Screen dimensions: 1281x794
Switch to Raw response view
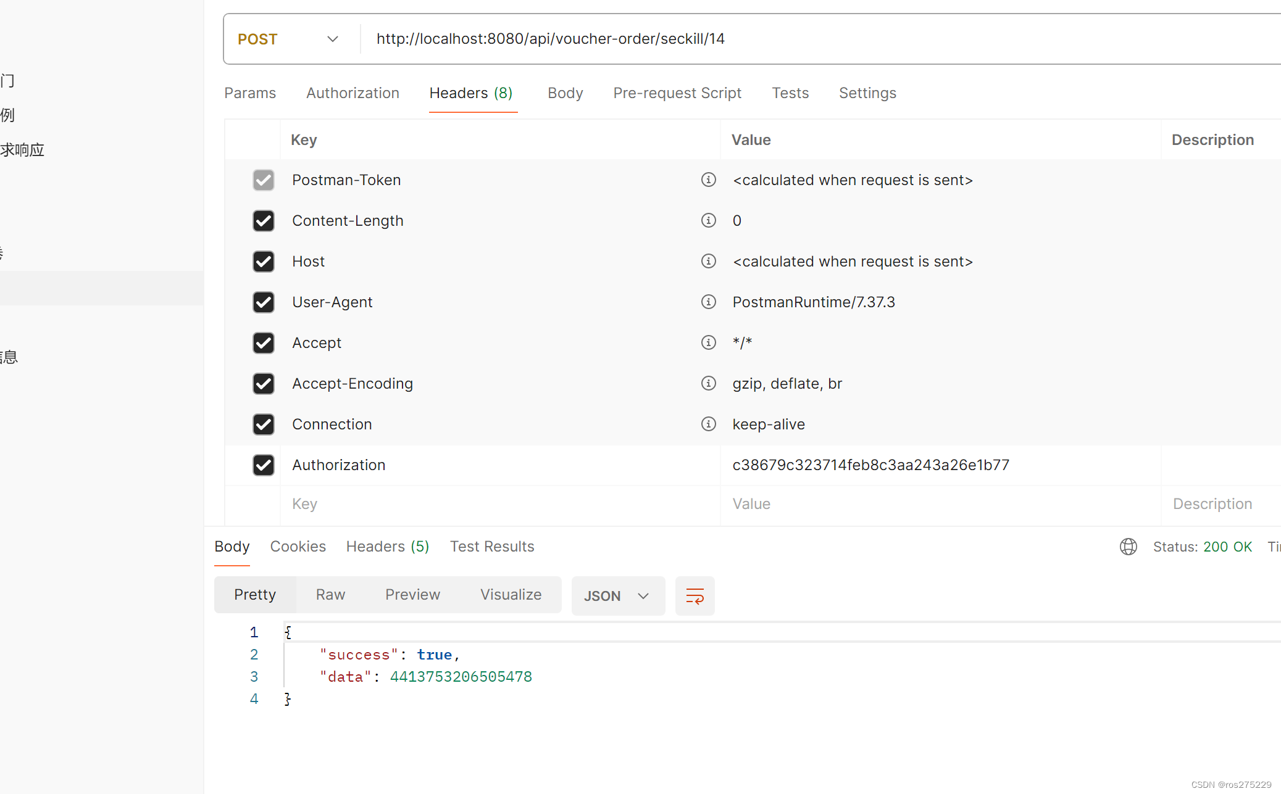coord(330,595)
